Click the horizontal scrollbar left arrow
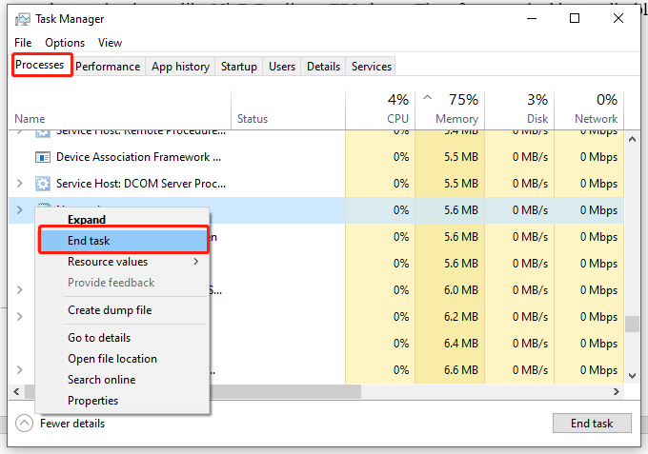 coord(16,391)
